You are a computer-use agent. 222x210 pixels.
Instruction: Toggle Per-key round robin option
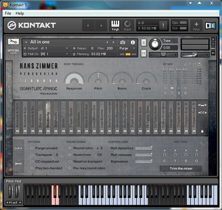tap(70, 168)
